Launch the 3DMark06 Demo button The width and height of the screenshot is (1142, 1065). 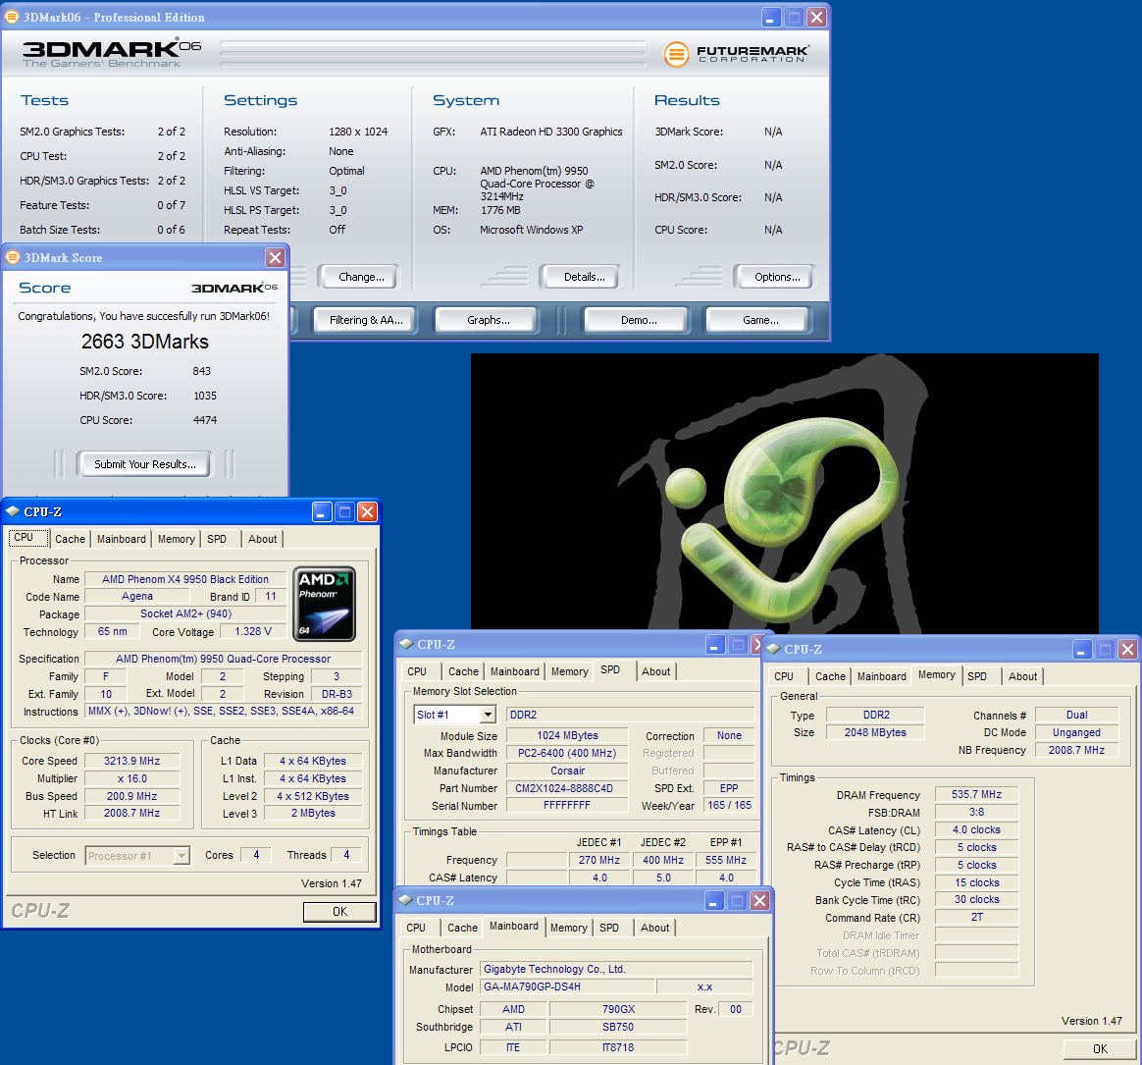click(639, 320)
